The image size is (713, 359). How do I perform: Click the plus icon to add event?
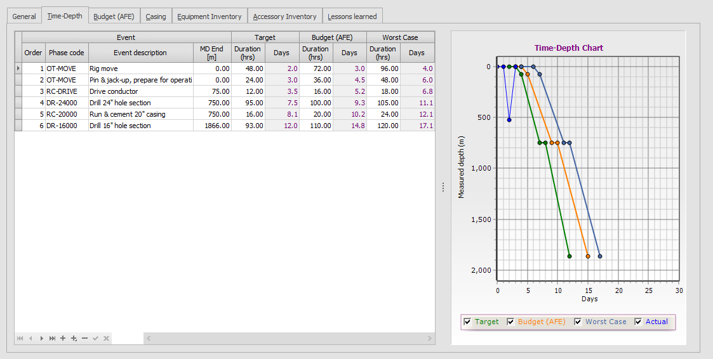click(63, 339)
